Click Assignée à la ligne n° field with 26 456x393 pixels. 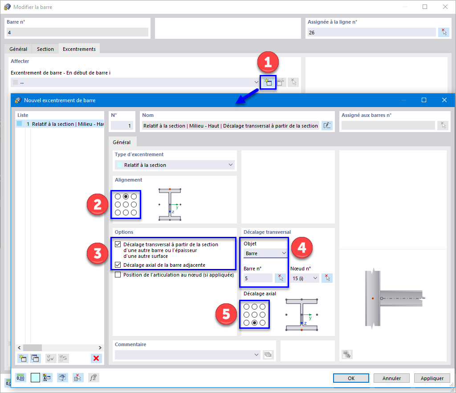(372, 32)
